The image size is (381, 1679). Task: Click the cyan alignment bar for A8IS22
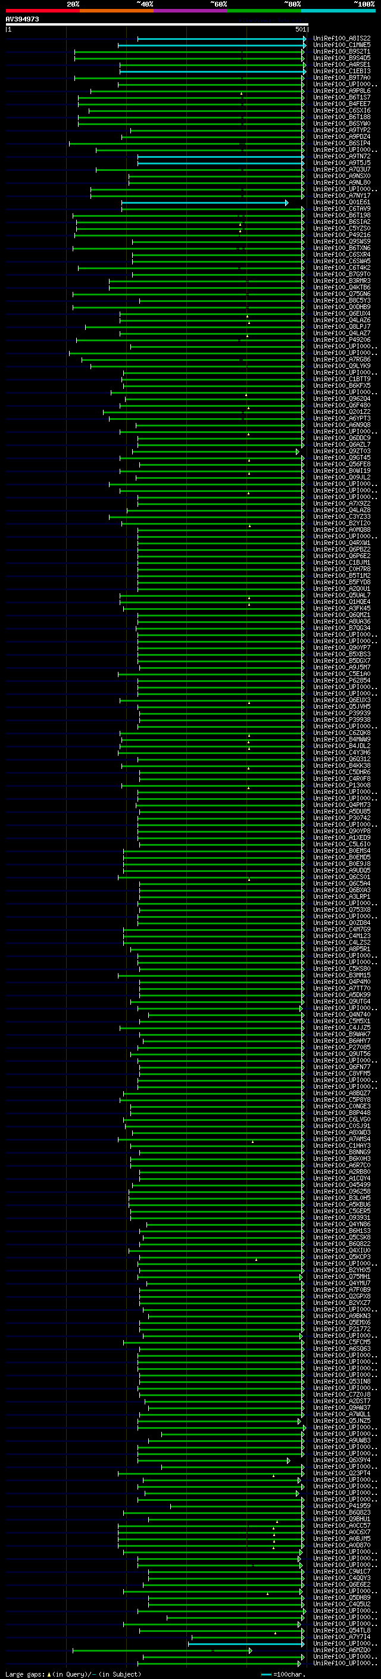[221, 39]
